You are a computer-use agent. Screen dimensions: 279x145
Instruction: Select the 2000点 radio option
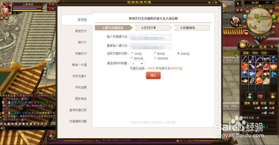(x=178, y=53)
